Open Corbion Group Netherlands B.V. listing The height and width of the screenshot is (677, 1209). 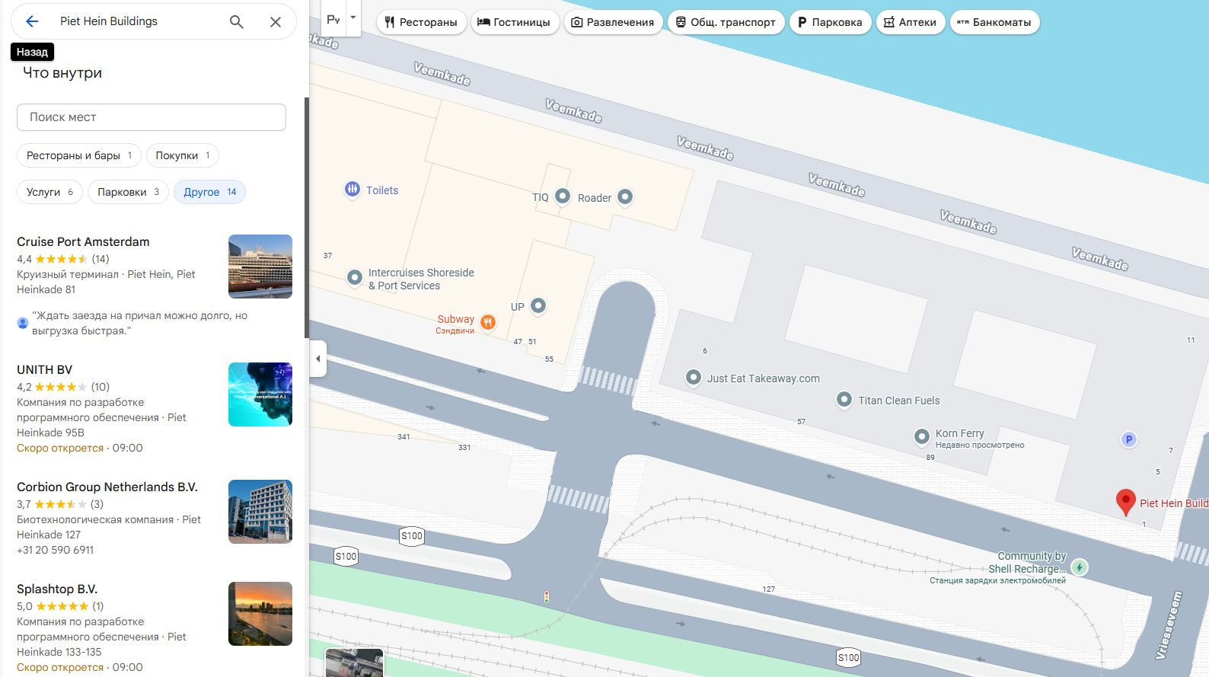tap(107, 487)
